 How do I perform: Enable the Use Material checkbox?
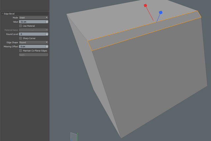[20, 26]
